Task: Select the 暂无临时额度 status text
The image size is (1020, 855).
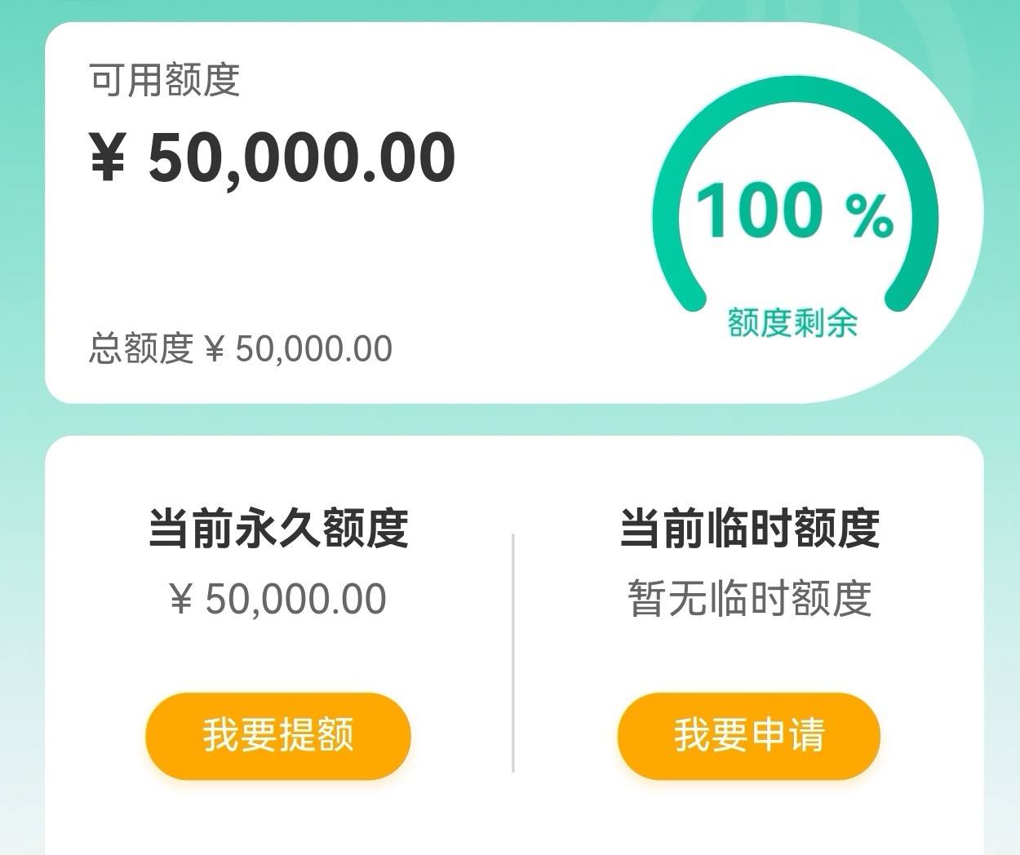Action: tap(749, 599)
